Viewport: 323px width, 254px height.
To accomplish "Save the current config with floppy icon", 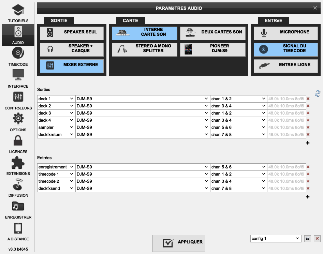I will pos(308,239).
